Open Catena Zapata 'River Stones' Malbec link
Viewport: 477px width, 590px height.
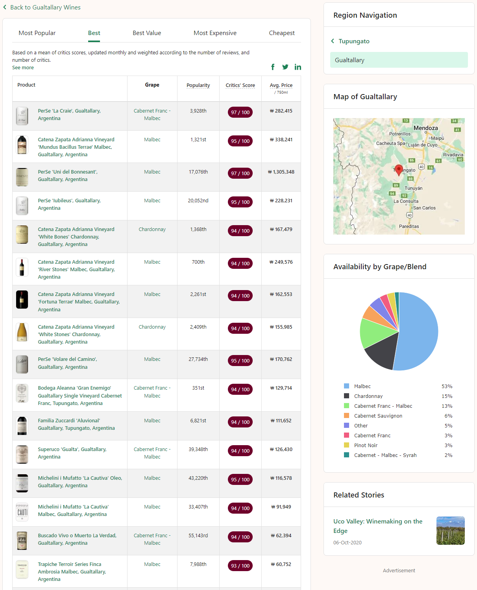(76, 270)
